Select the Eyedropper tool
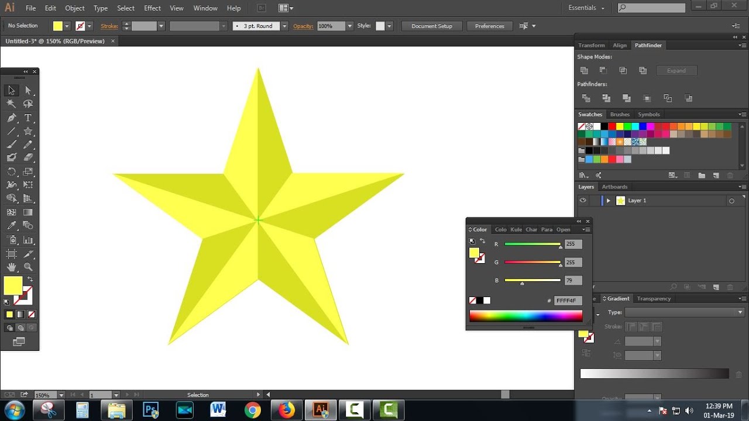 pyautogui.click(x=11, y=226)
